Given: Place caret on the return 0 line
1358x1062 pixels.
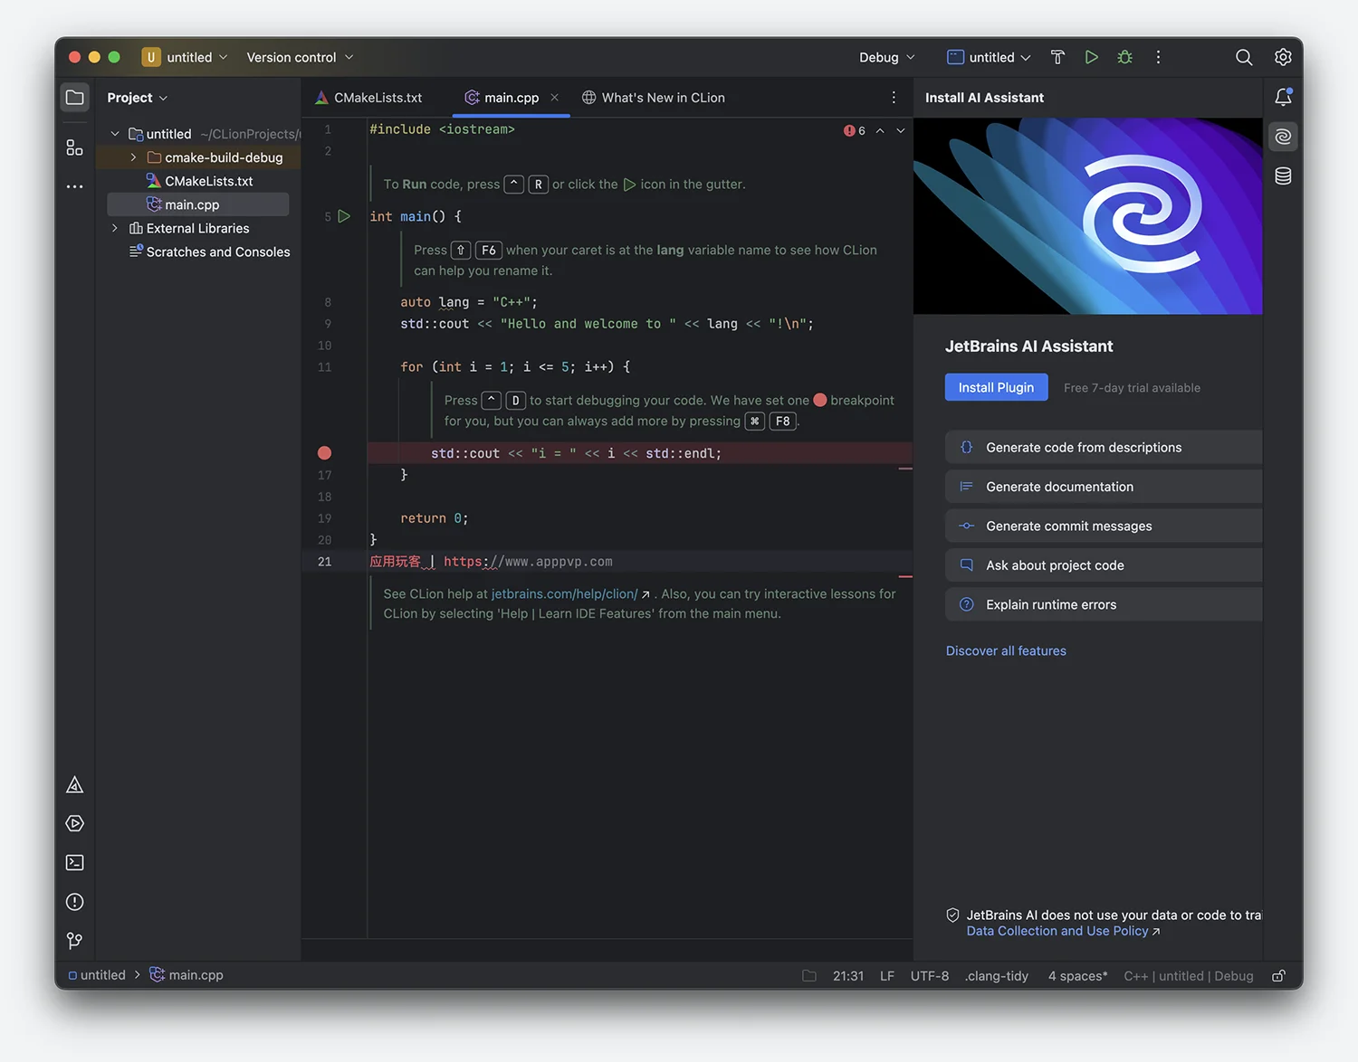Looking at the screenshot, I should pyautogui.click(x=435, y=518).
